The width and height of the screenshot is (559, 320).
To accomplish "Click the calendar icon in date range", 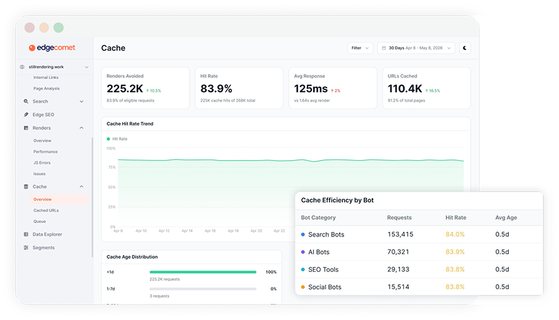I will [384, 48].
